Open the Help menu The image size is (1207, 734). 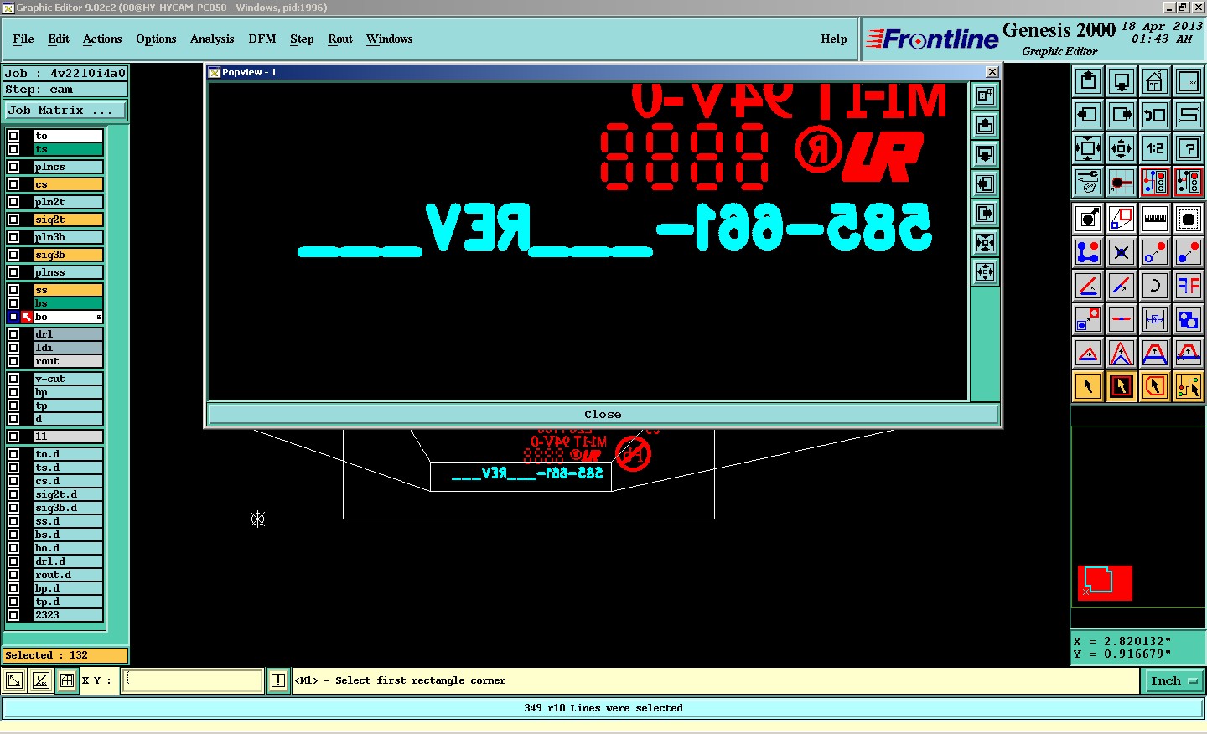point(834,39)
